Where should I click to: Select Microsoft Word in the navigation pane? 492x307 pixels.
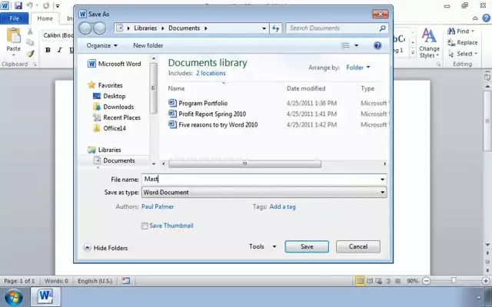[115, 64]
